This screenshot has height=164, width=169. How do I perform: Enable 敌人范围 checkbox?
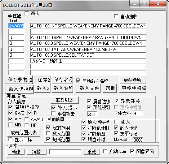48,133
